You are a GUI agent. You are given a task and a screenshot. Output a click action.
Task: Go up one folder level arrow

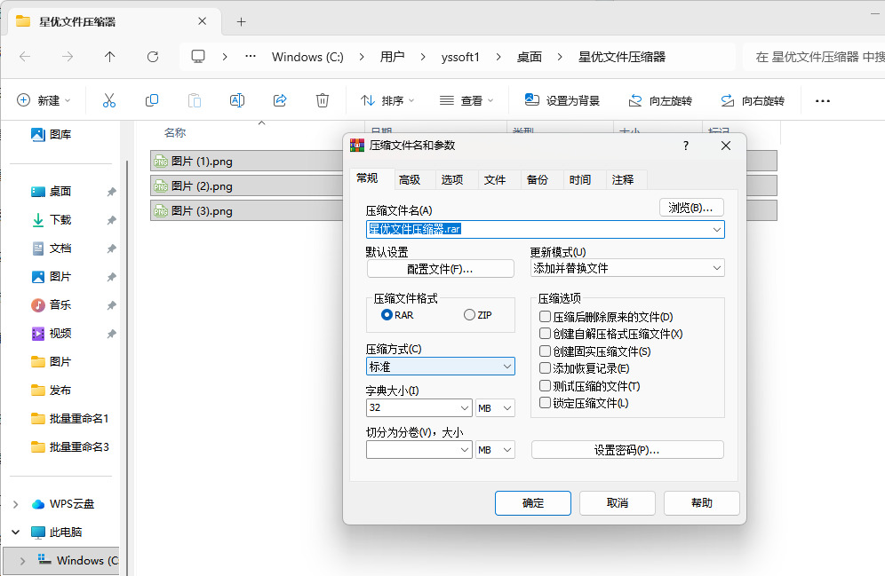(x=109, y=57)
